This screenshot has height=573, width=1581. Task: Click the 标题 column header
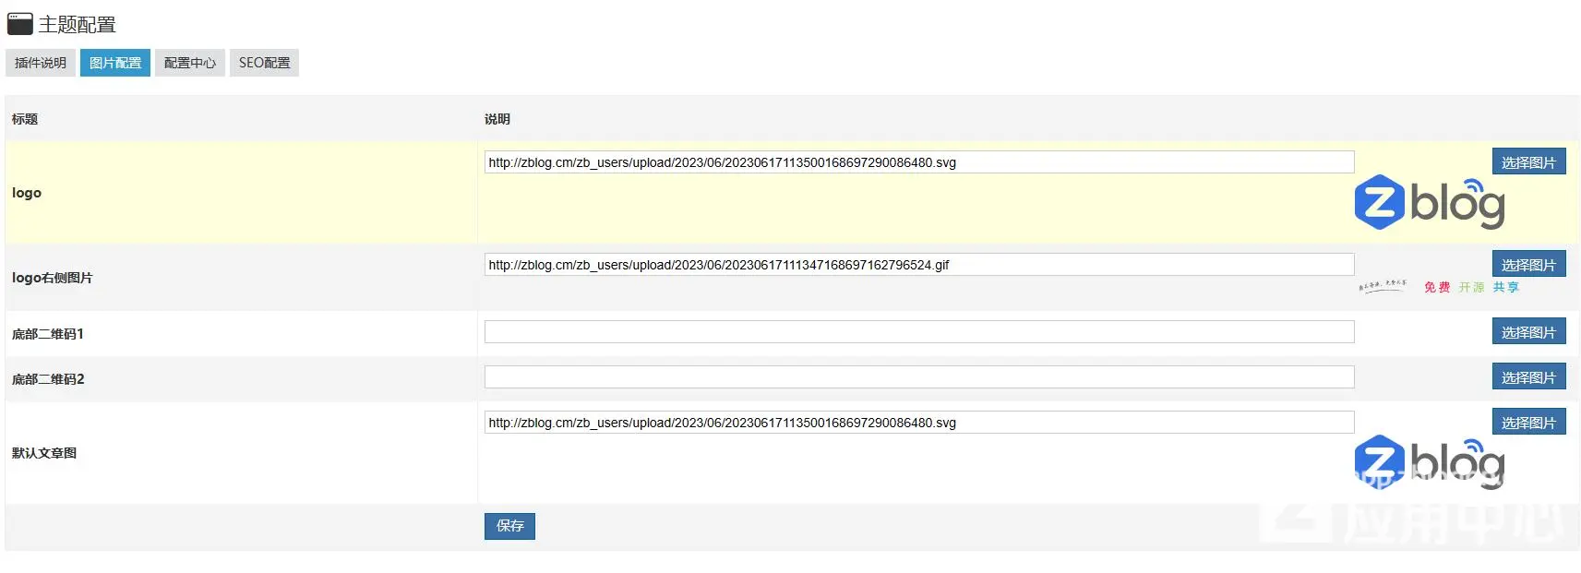pyautogui.click(x=25, y=119)
